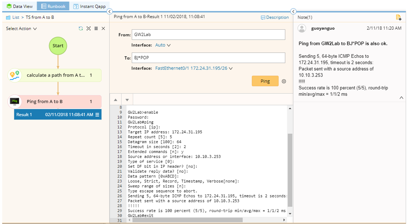
Task: Collapse the note with bottom chevron
Action: [401, 98]
